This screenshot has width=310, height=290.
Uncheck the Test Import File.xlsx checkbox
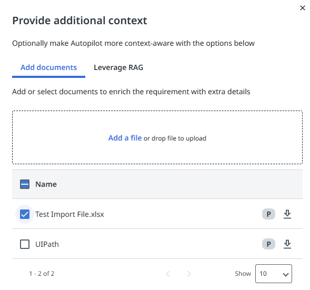point(25,214)
